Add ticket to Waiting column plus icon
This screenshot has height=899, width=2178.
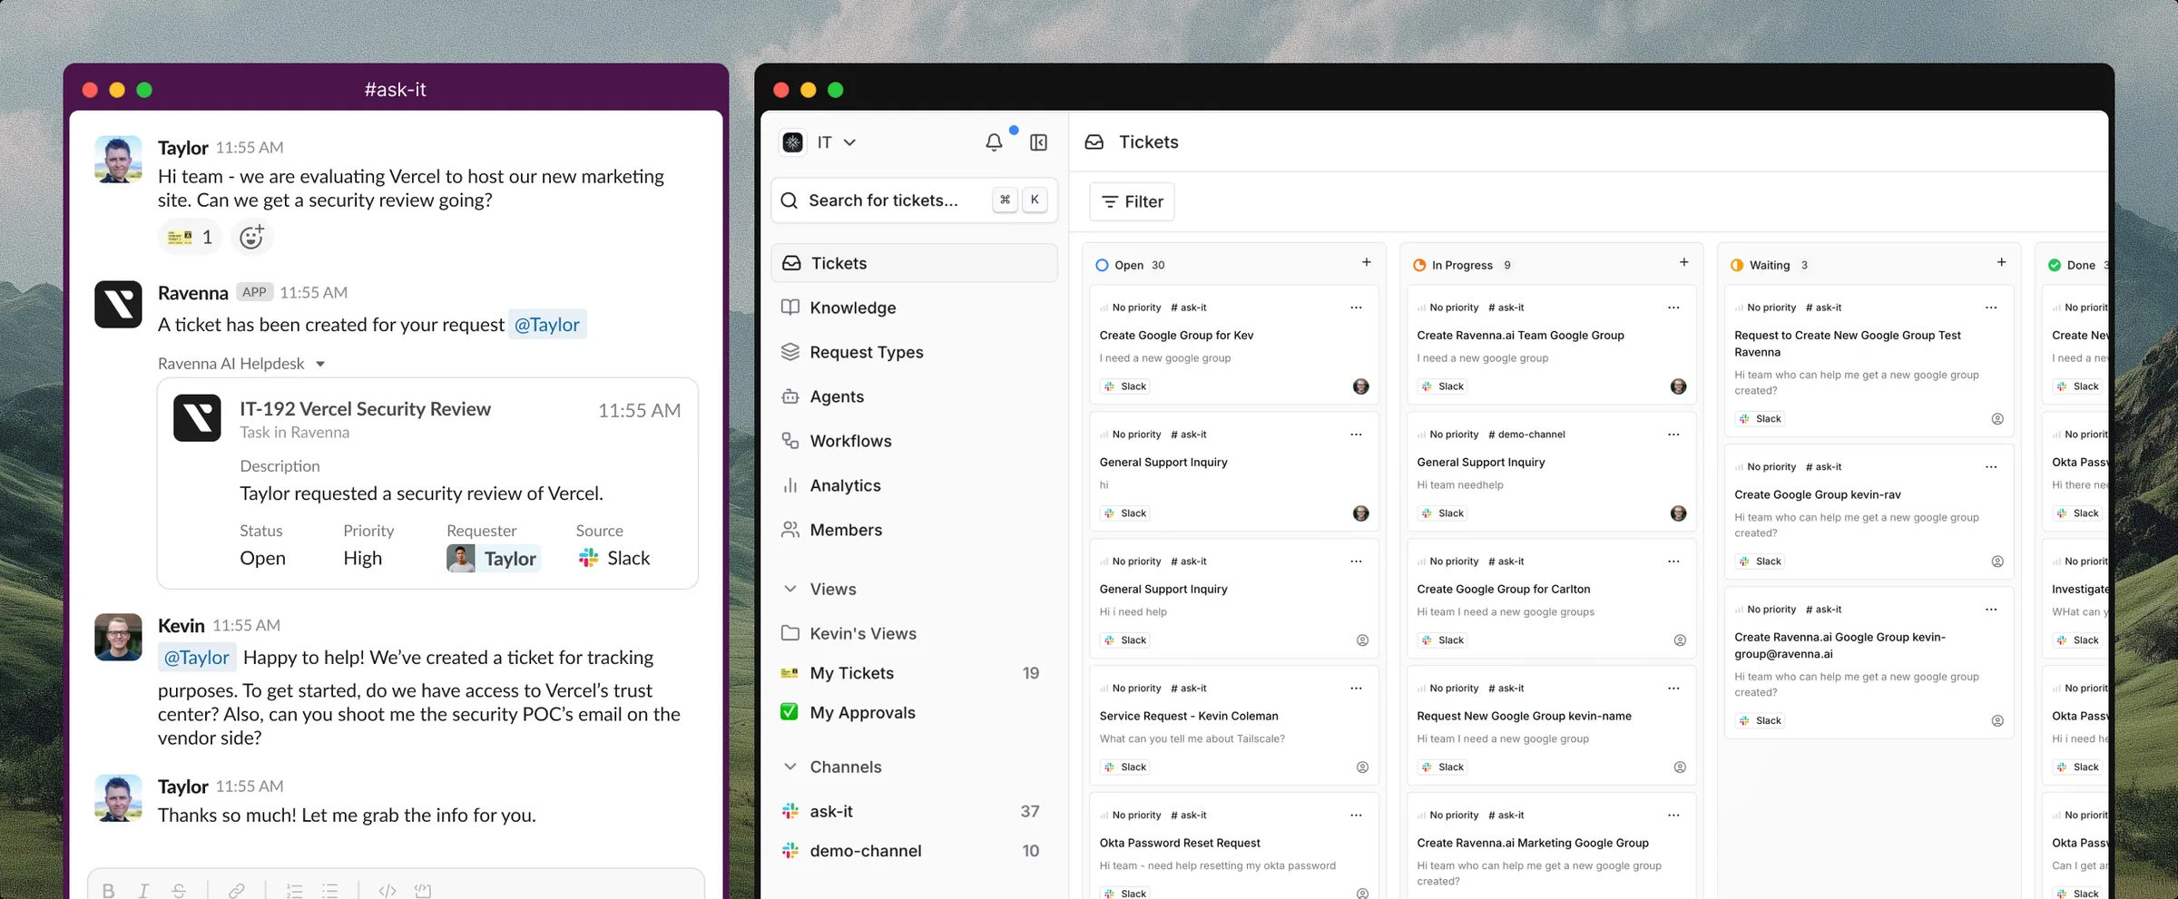(x=2002, y=262)
